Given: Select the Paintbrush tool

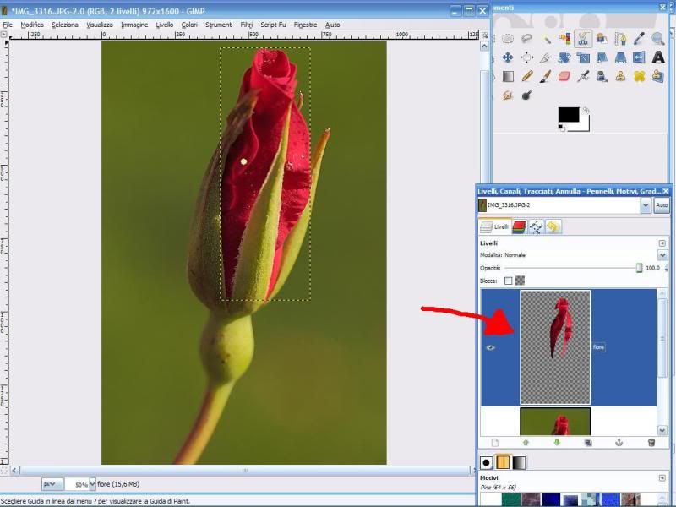Looking at the screenshot, I should click(x=546, y=76).
